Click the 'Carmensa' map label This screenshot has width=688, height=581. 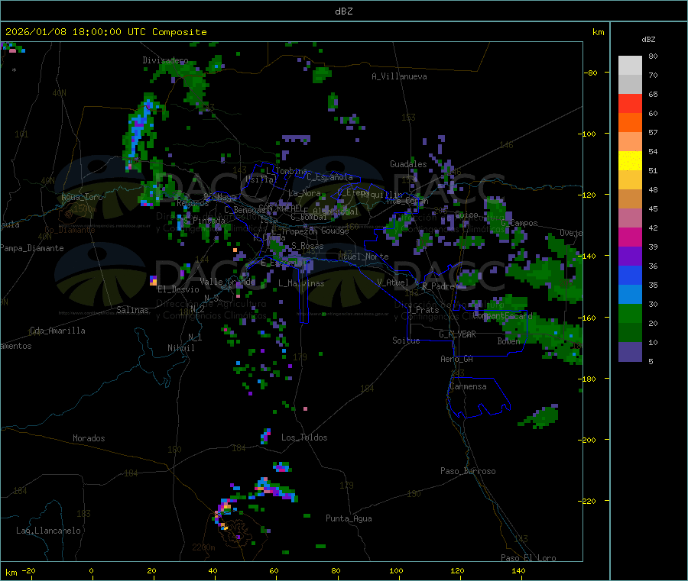468,386
